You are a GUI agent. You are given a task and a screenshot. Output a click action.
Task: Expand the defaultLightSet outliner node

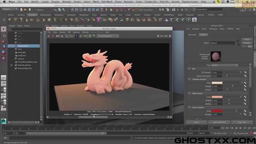(11, 65)
